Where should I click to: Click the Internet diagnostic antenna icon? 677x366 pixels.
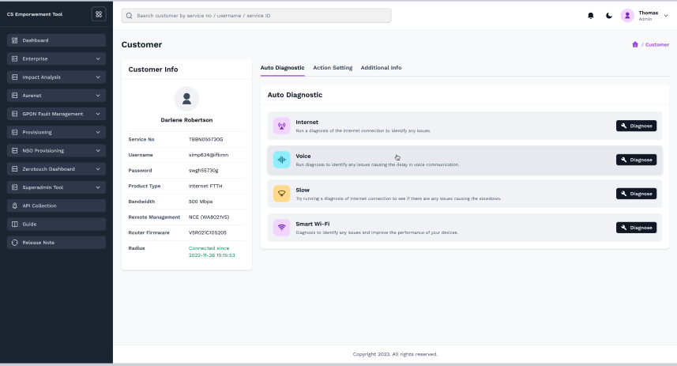click(x=281, y=126)
